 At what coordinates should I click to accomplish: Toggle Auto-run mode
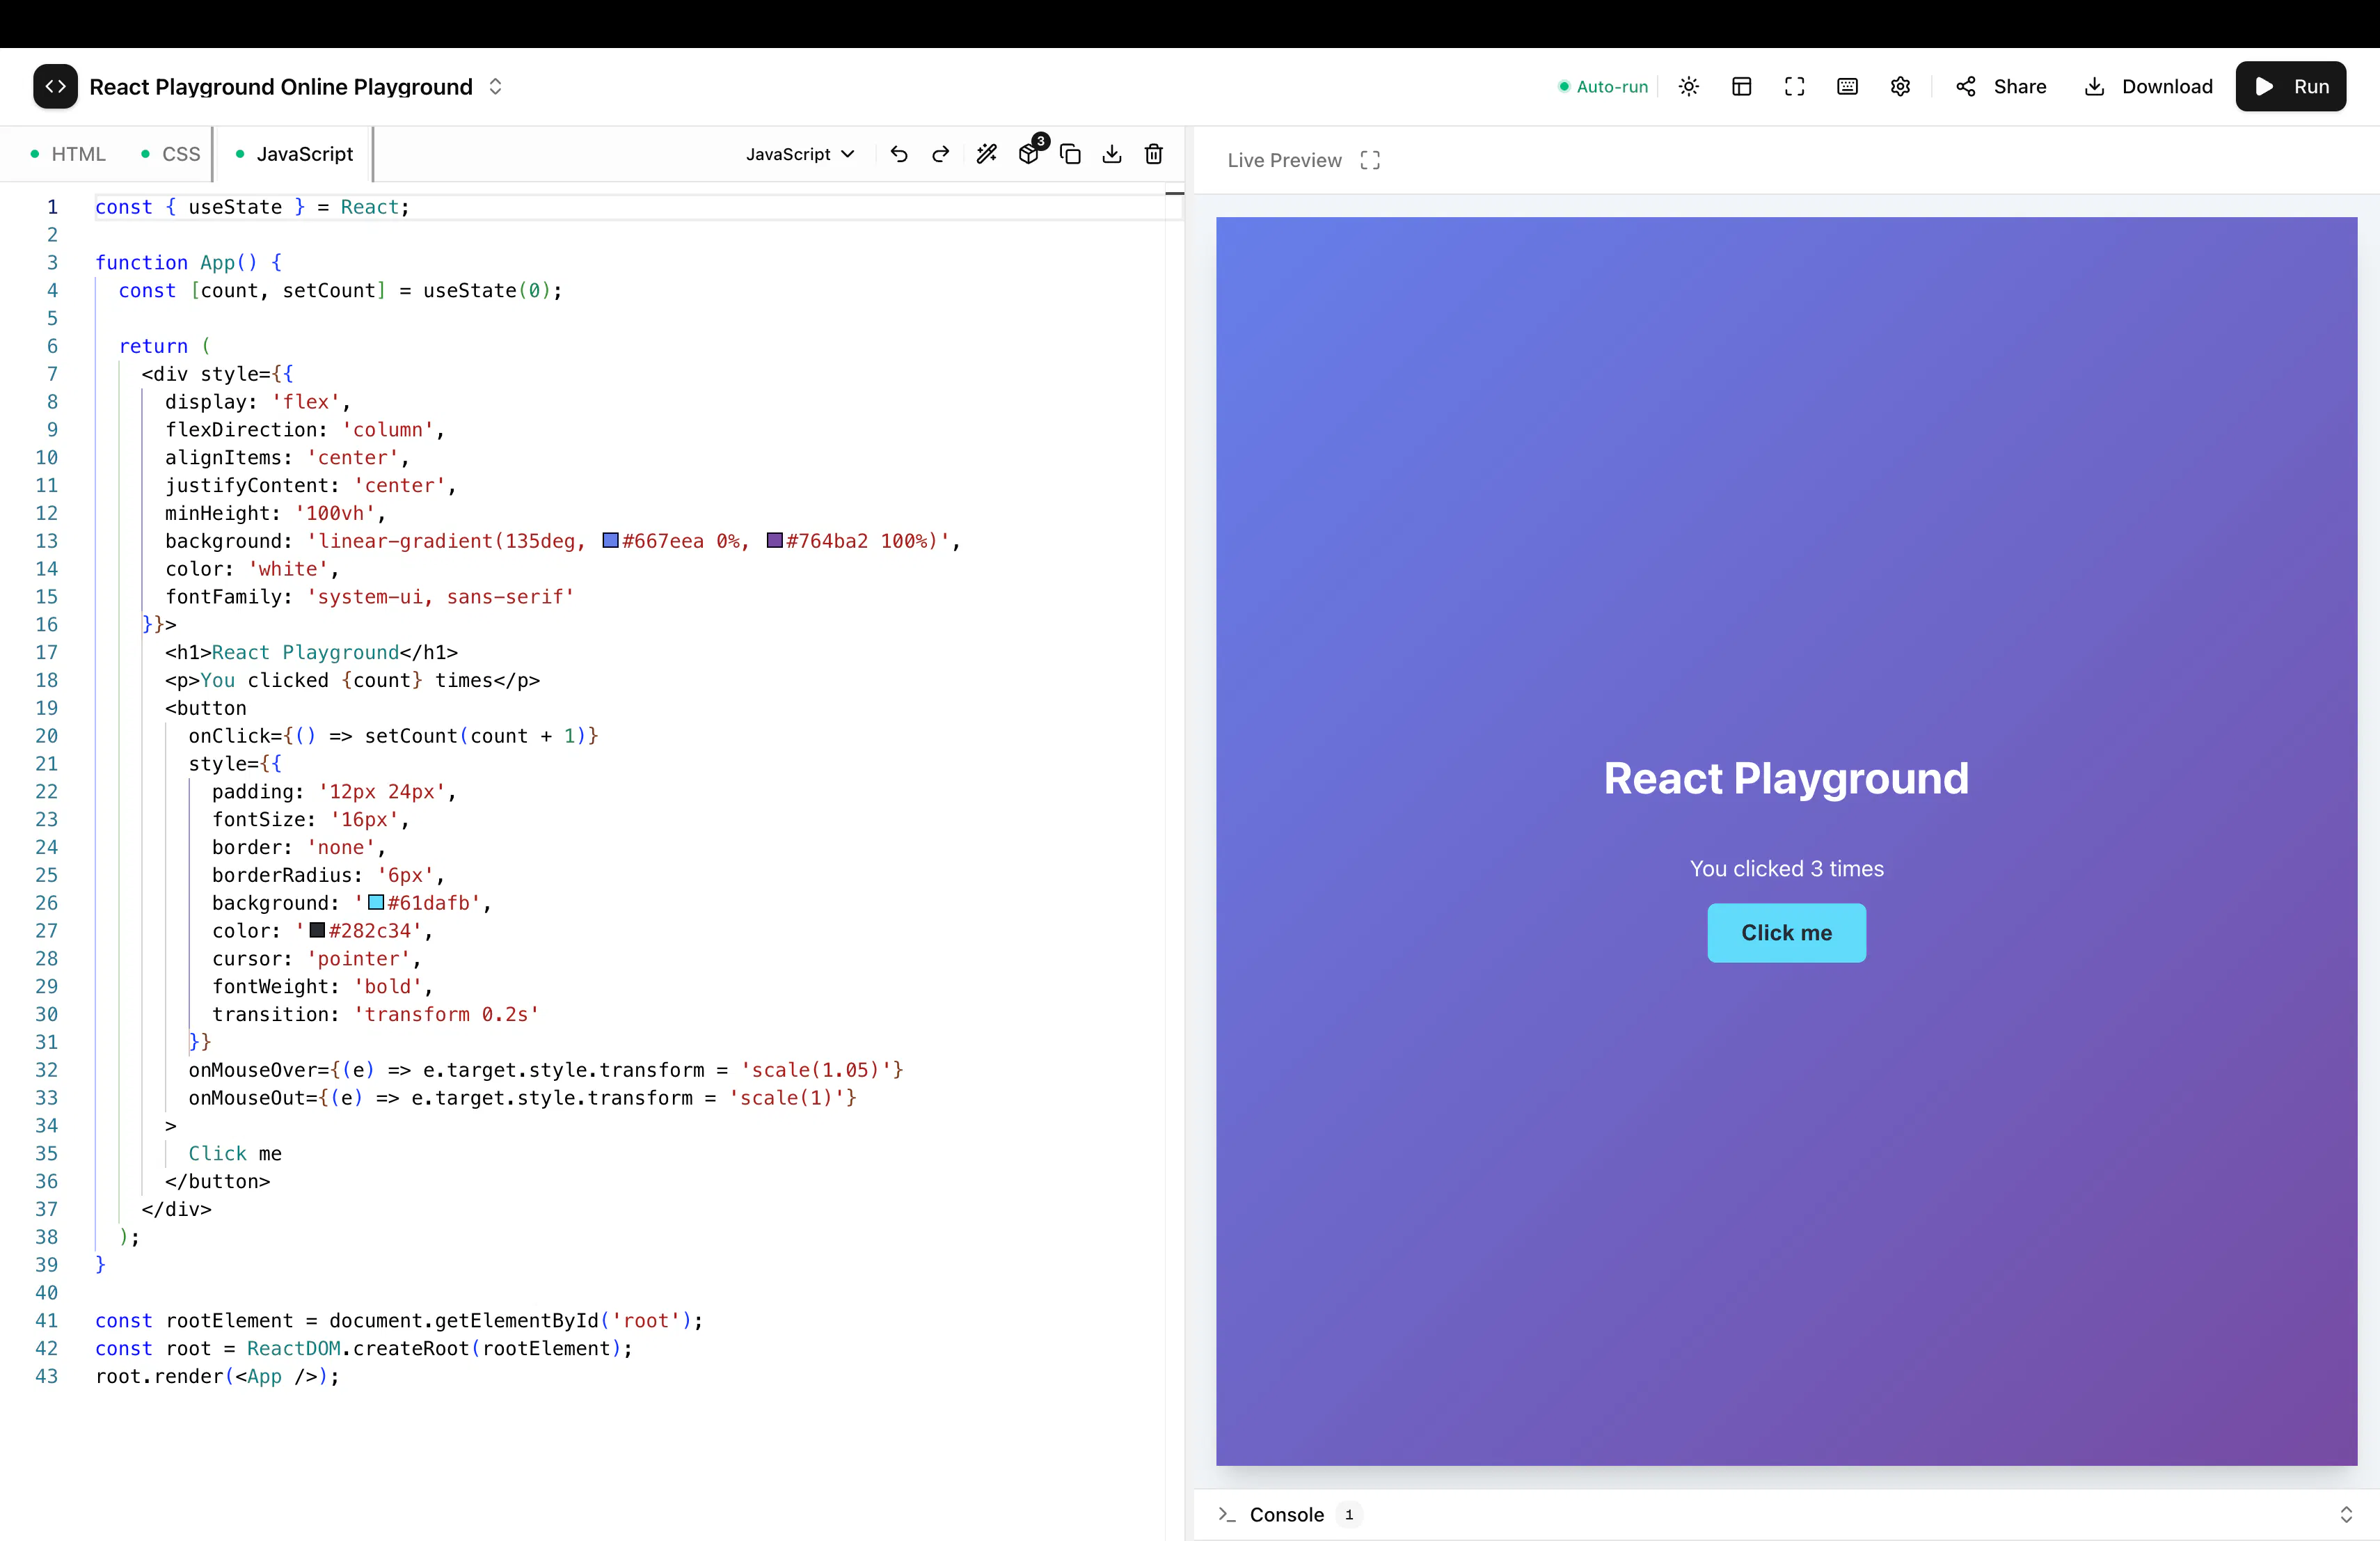pos(1602,87)
